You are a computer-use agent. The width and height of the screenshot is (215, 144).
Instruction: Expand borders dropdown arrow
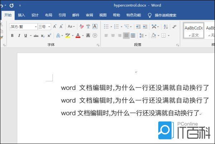[169, 36]
